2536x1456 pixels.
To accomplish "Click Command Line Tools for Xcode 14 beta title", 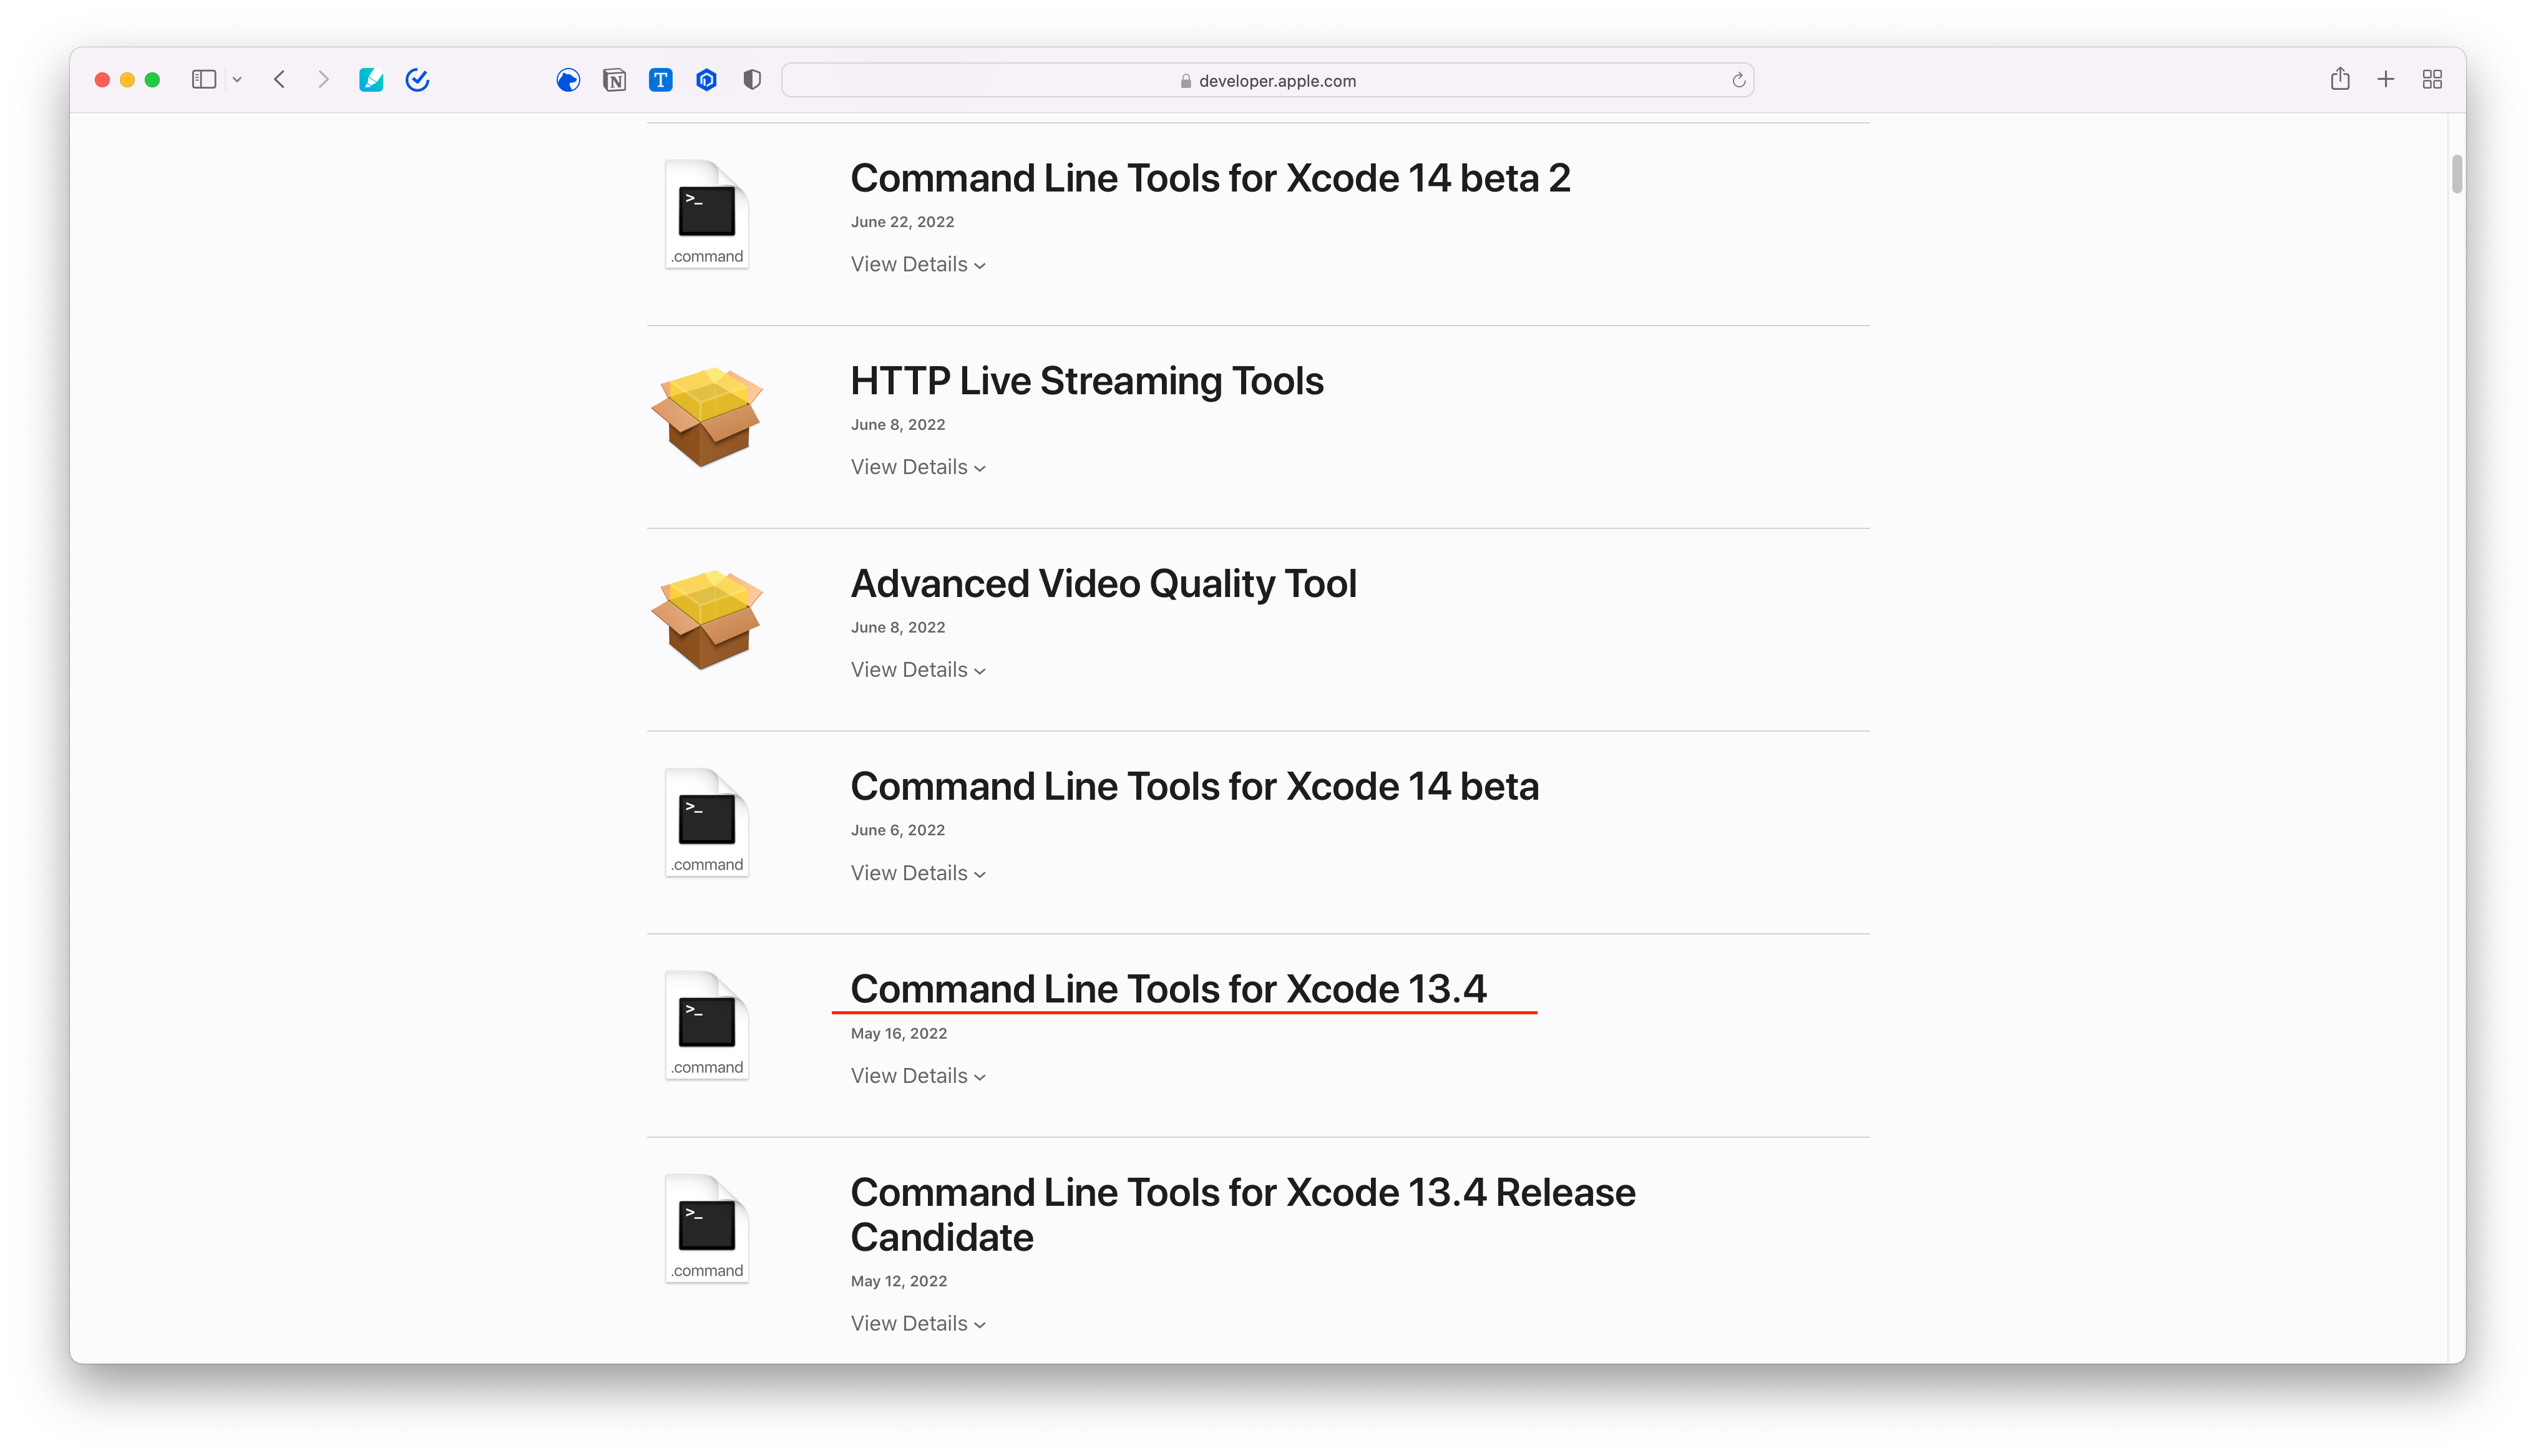I will (1194, 787).
